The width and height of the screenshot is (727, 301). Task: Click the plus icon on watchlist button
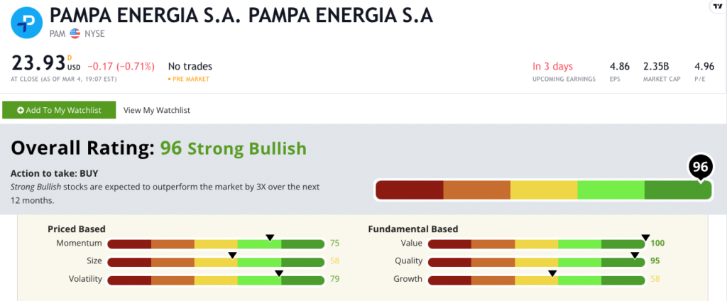(21, 110)
